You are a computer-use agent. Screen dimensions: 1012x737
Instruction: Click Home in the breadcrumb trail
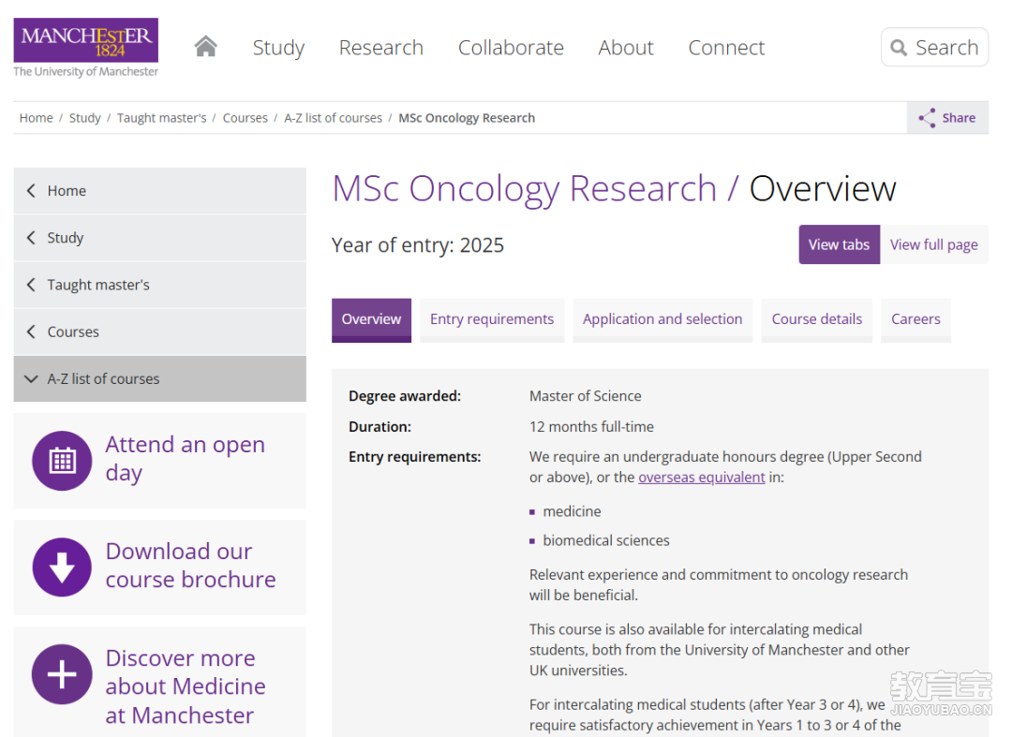37,118
